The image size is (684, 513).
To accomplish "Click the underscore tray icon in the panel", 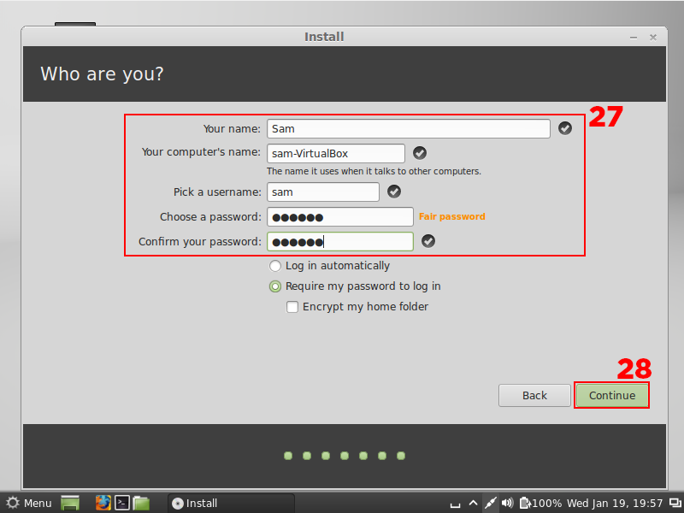I will click(x=456, y=504).
